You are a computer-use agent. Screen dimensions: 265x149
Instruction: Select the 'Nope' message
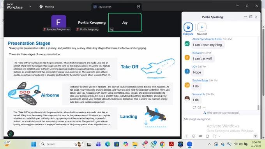pos(197,72)
